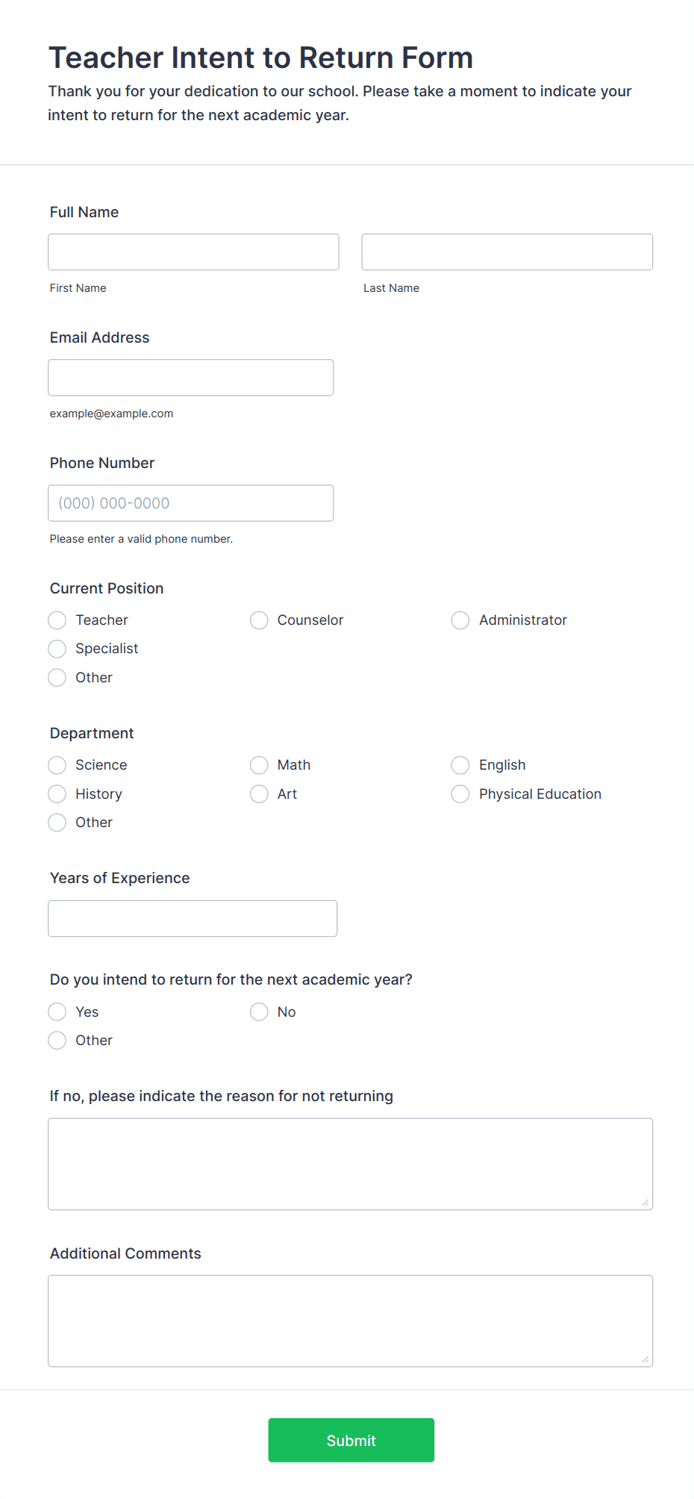This screenshot has height=1499, width=694.
Task: Choose Math as your department
Action: coord(259,764)
